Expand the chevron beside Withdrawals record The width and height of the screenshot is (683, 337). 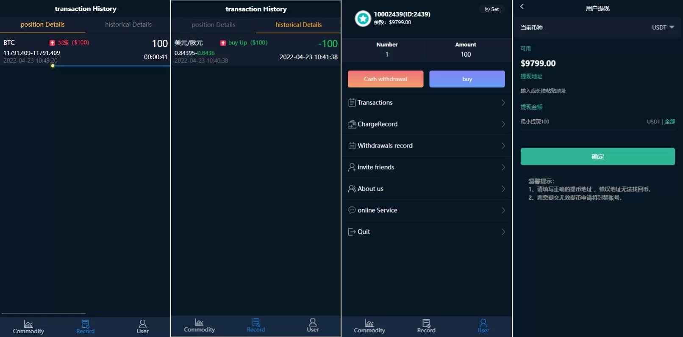(503, 146)
